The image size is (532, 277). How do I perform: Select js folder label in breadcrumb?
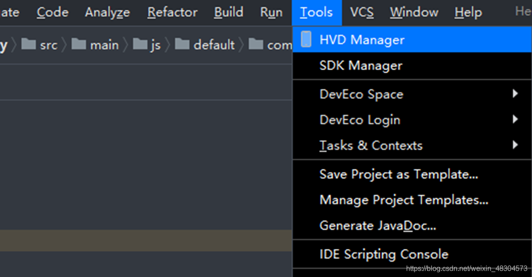(x=156, y=45)
